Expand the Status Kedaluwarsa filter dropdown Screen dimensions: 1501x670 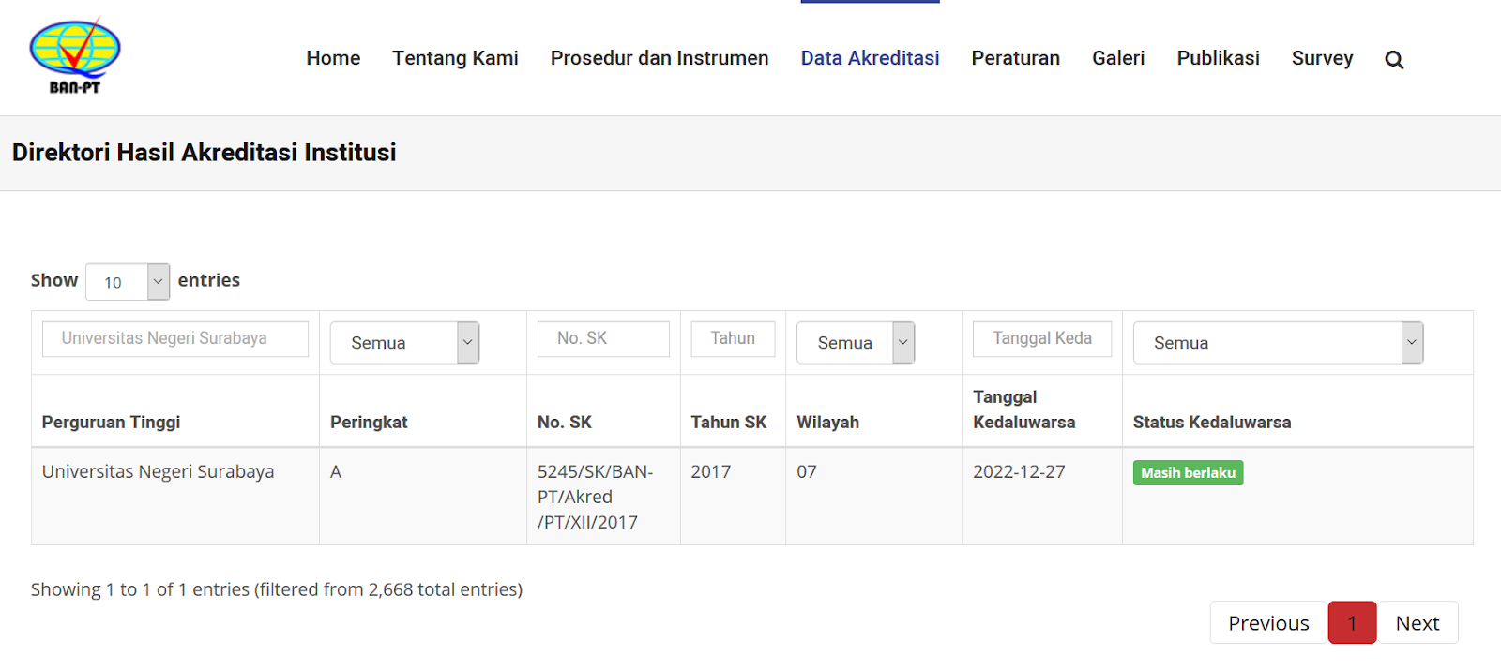[1277, 343]
